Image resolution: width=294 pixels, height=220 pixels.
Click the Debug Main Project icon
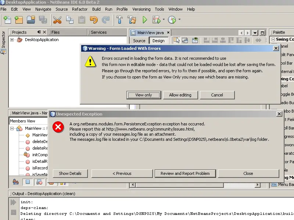[x=157, y=20]
